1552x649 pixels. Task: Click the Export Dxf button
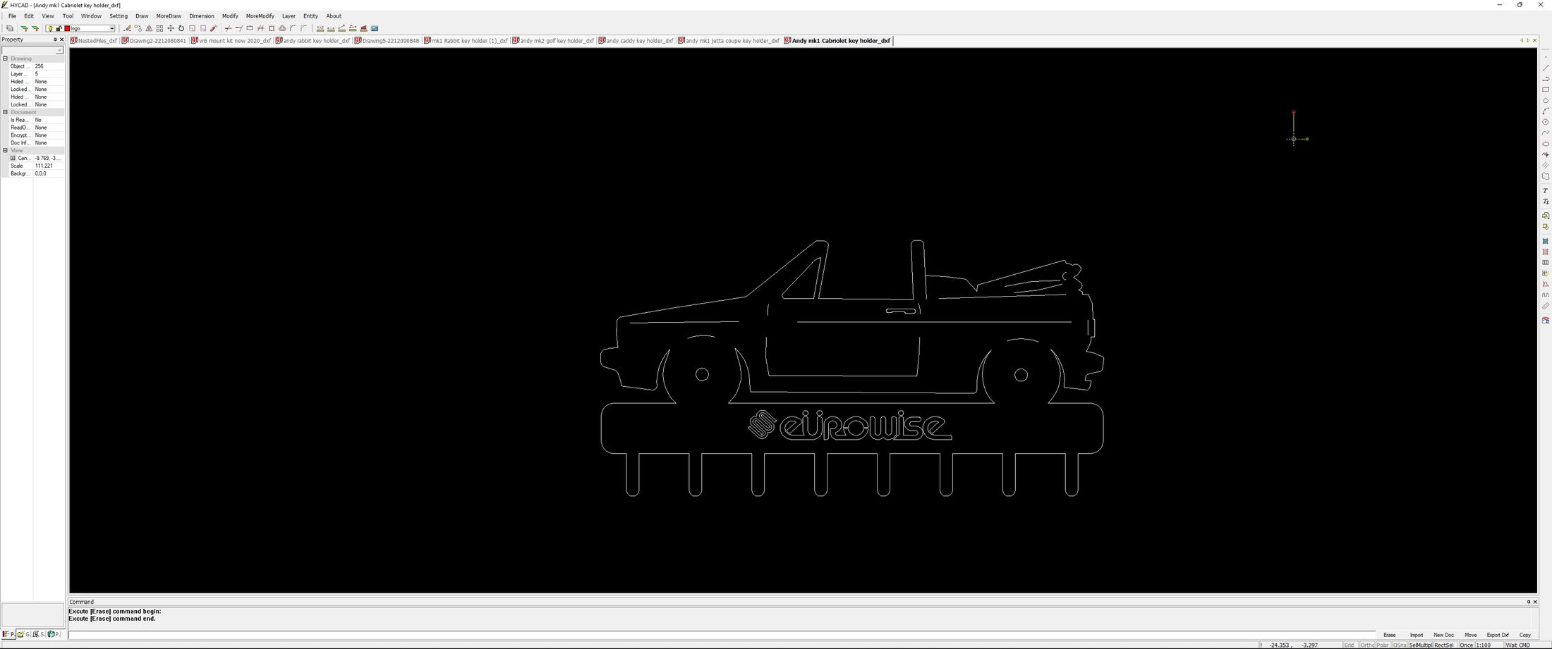click(1497, 635)
